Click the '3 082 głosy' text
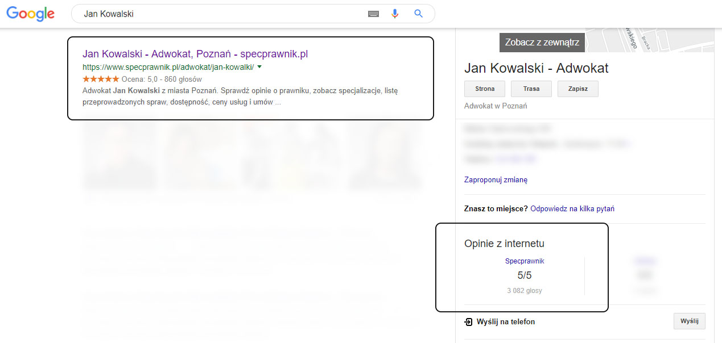Viewport: 722px width, 343px height. click(x=525, y=291)
